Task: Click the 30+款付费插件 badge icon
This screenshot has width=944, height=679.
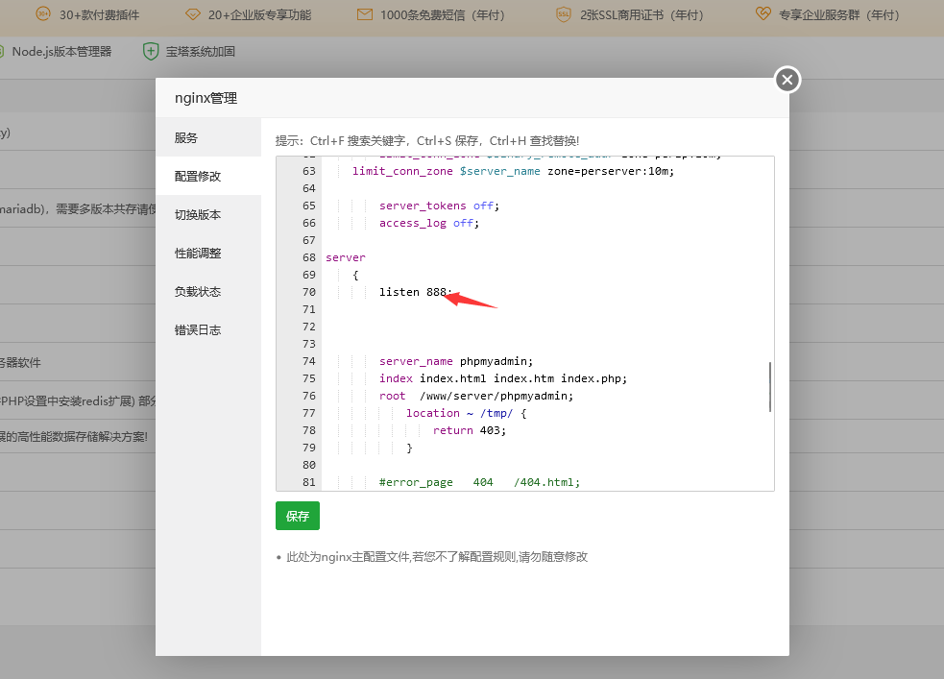Action: (43, 13)
